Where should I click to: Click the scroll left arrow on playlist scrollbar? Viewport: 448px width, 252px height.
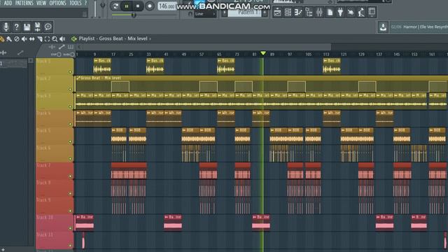79,47
